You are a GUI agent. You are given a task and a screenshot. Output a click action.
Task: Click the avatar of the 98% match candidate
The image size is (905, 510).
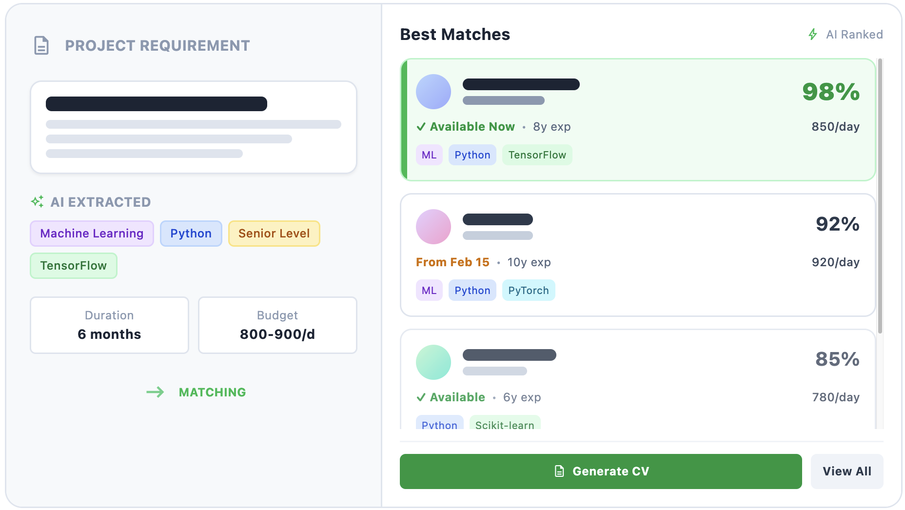coord(433,92)
